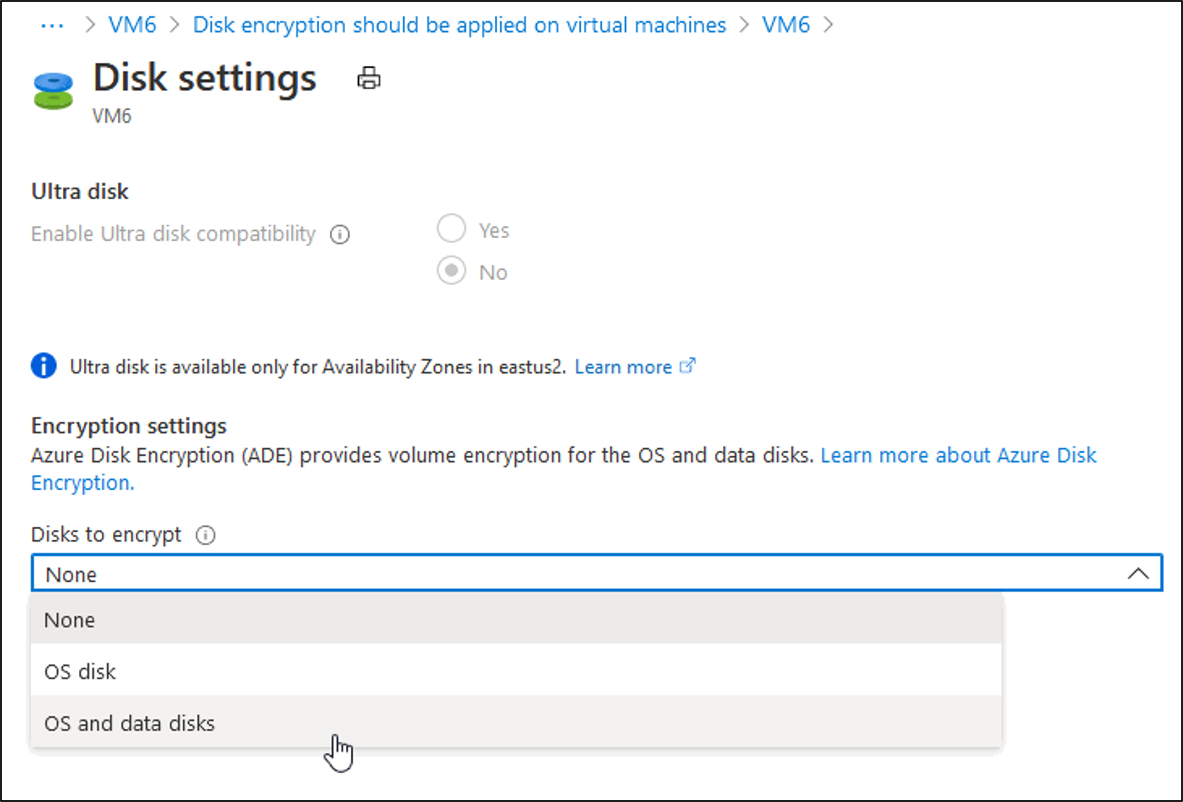The height and width of the screenshot is (802, 1183).
Task: Click the VM6 subtitle under Disk settings
Action: pyautogui.click(x=112, y=116)
